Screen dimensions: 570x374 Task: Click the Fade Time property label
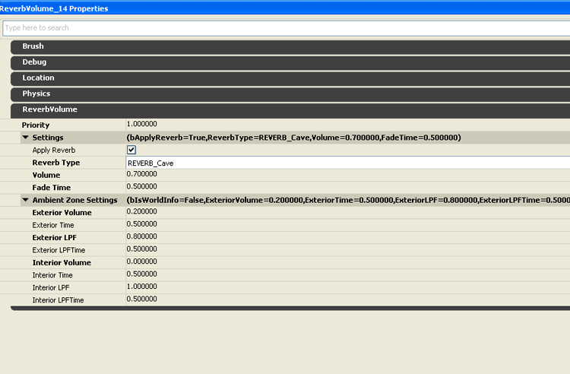coord(52,188)
